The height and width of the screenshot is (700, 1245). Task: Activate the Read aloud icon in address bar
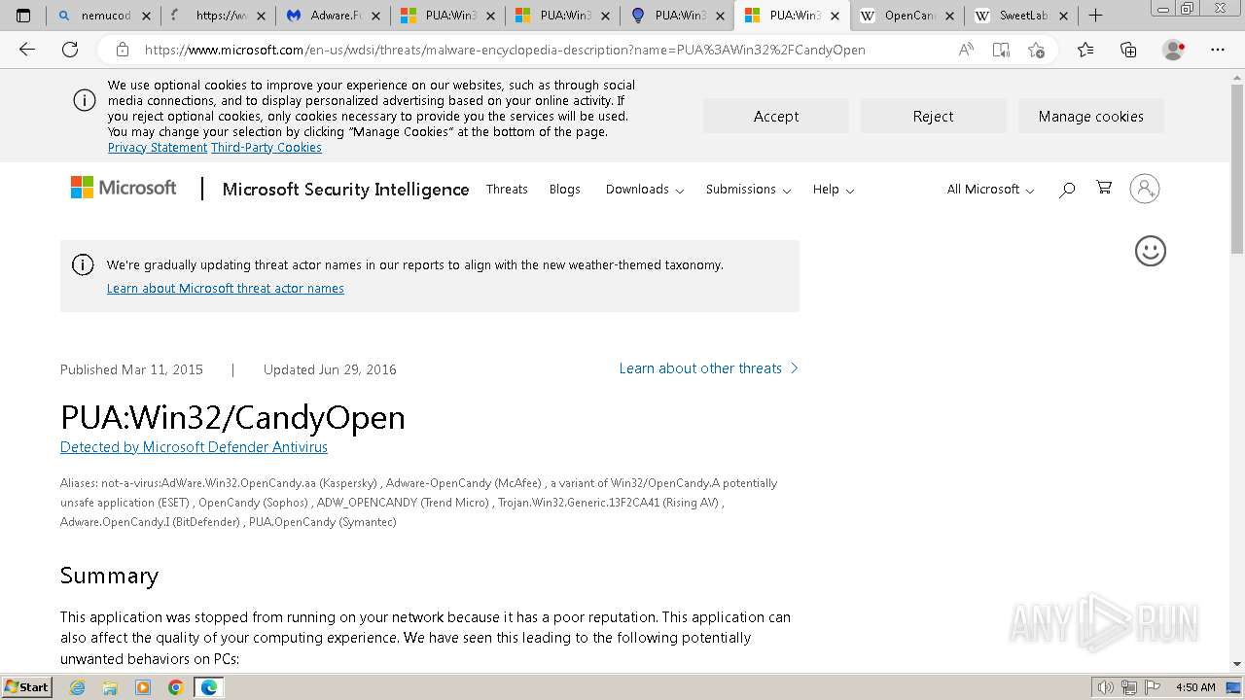pos(966,50)
